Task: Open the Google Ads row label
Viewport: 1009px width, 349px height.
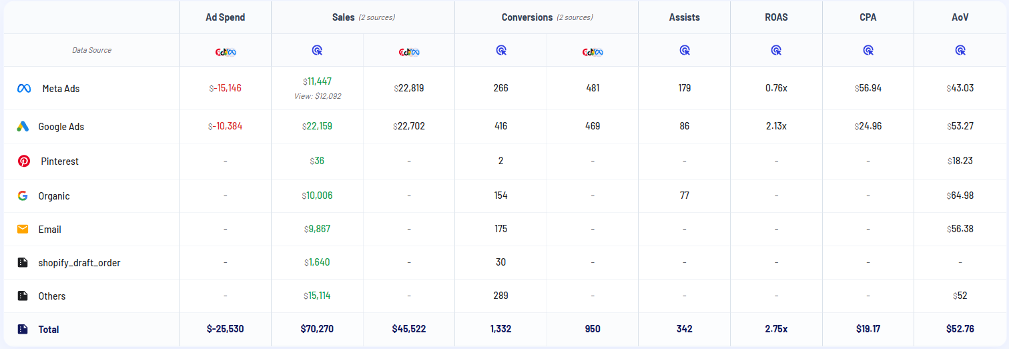Action: click(x=61, y=126)
